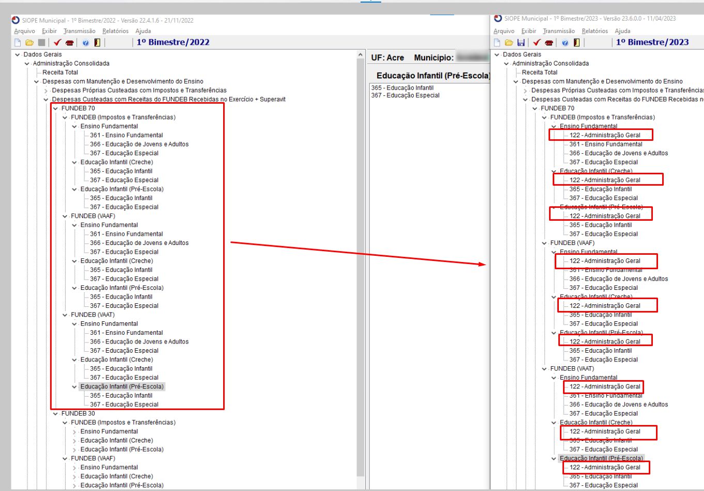Collapse FUNDEB 30 chevron in 2022 window
Image resolution: width=704 pixels, height=491 pixels.
(x=55, y=414)
